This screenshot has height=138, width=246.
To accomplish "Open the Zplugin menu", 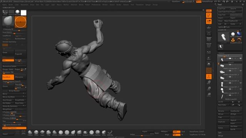I will [148, 5].
